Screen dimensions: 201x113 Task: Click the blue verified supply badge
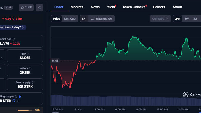pos(20,97)
